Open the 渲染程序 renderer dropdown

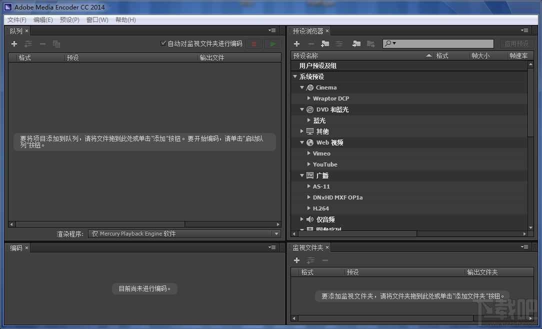275,233
